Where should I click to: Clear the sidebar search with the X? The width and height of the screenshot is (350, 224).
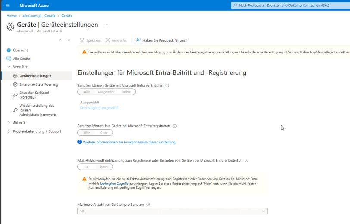coord(60,40)
